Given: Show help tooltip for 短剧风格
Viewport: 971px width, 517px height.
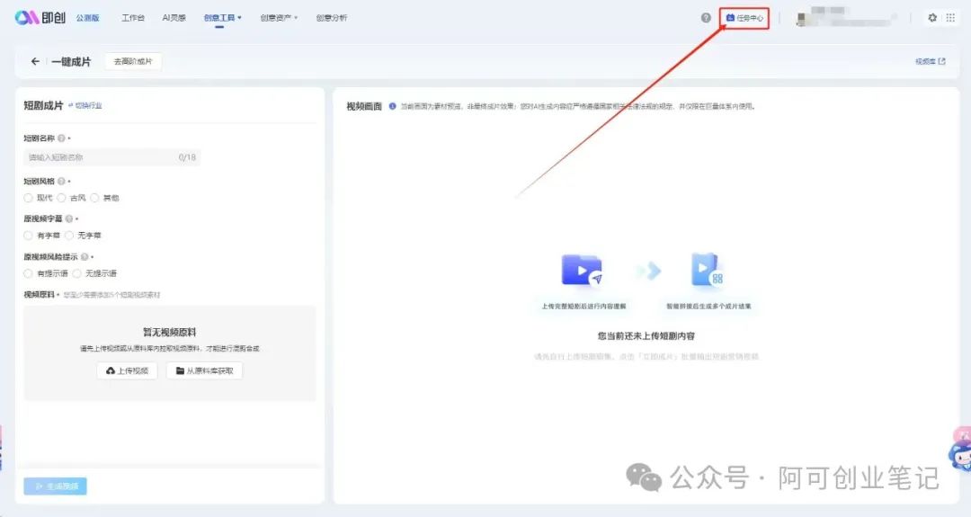Looking at the screenshot, I should pos(61,182).
